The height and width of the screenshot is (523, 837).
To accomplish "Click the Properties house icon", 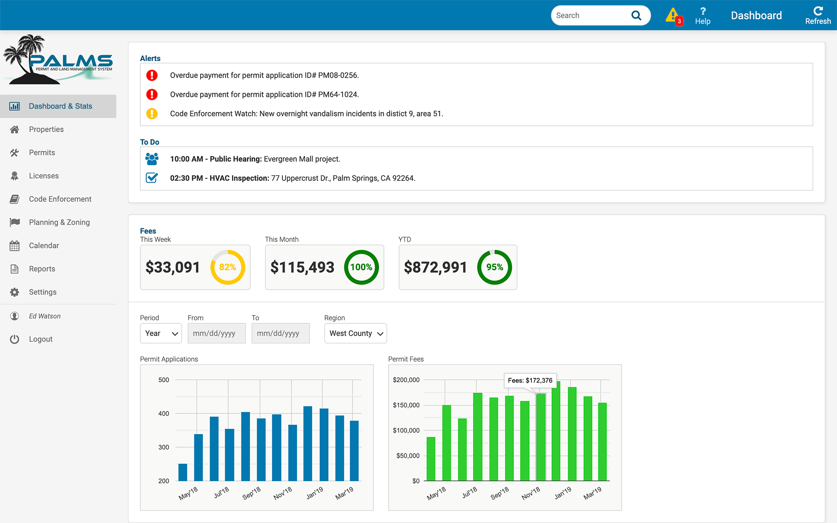I will pyautogui.click(x=14, y=129).
